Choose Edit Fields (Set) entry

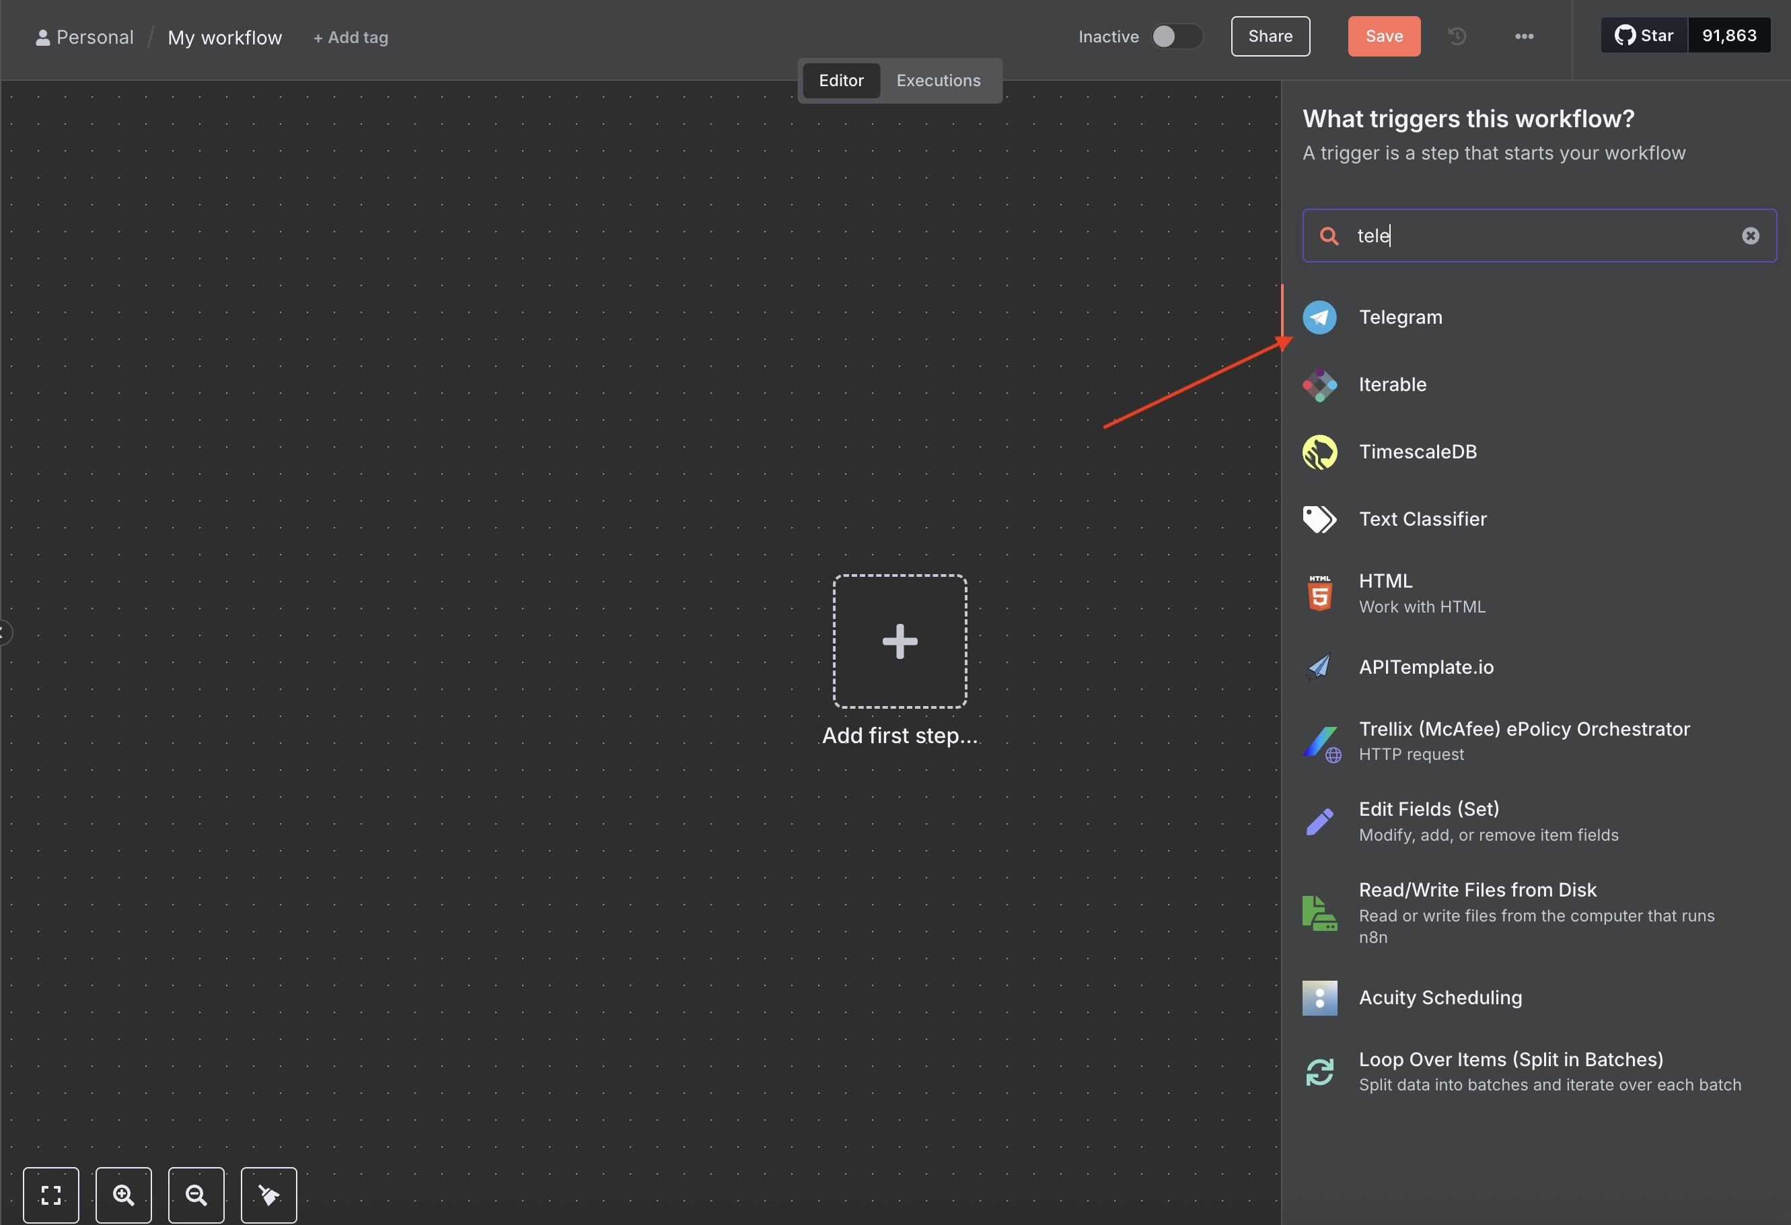point(1535,821)
